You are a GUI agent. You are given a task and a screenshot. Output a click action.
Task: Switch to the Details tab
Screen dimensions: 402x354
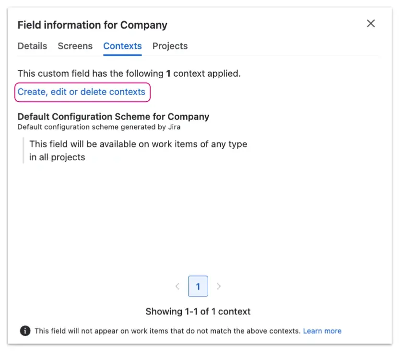(x=32, y=46)
